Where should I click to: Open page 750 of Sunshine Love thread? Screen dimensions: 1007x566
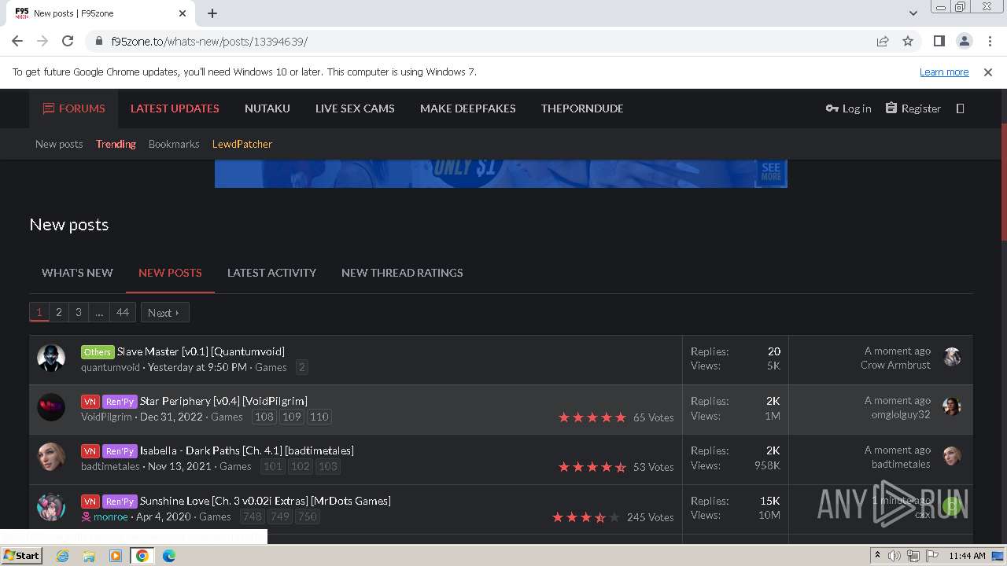307,516
